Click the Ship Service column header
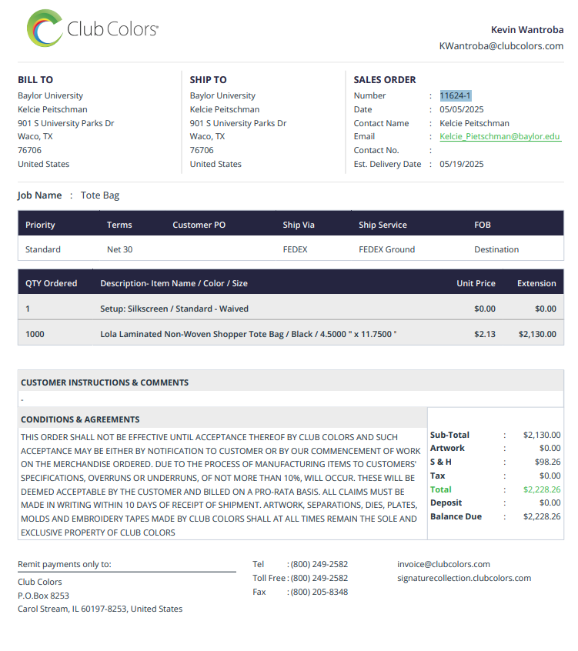Viewport: 578px width, 651px height. tap(383, 225)
